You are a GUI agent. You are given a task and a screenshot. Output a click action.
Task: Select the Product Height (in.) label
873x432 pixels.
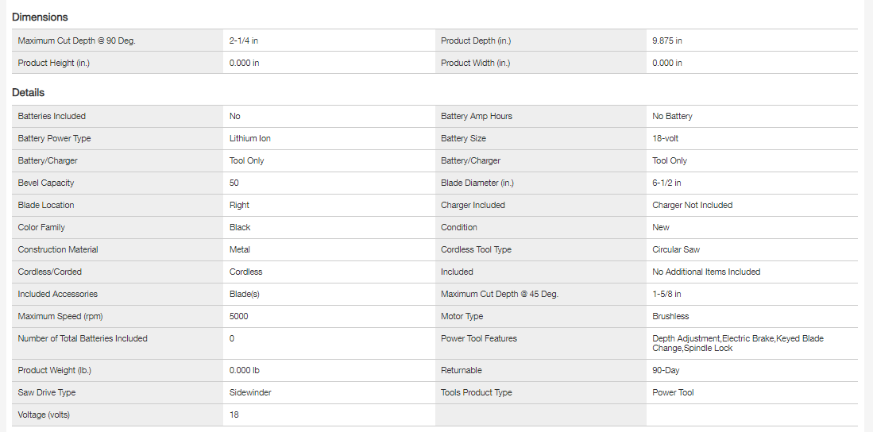coord(53,63)
